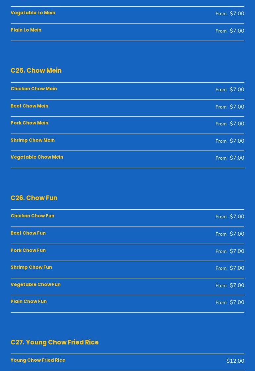Click the $12.00 Young Chow Fried Rice price

click(x=235, y=361)
